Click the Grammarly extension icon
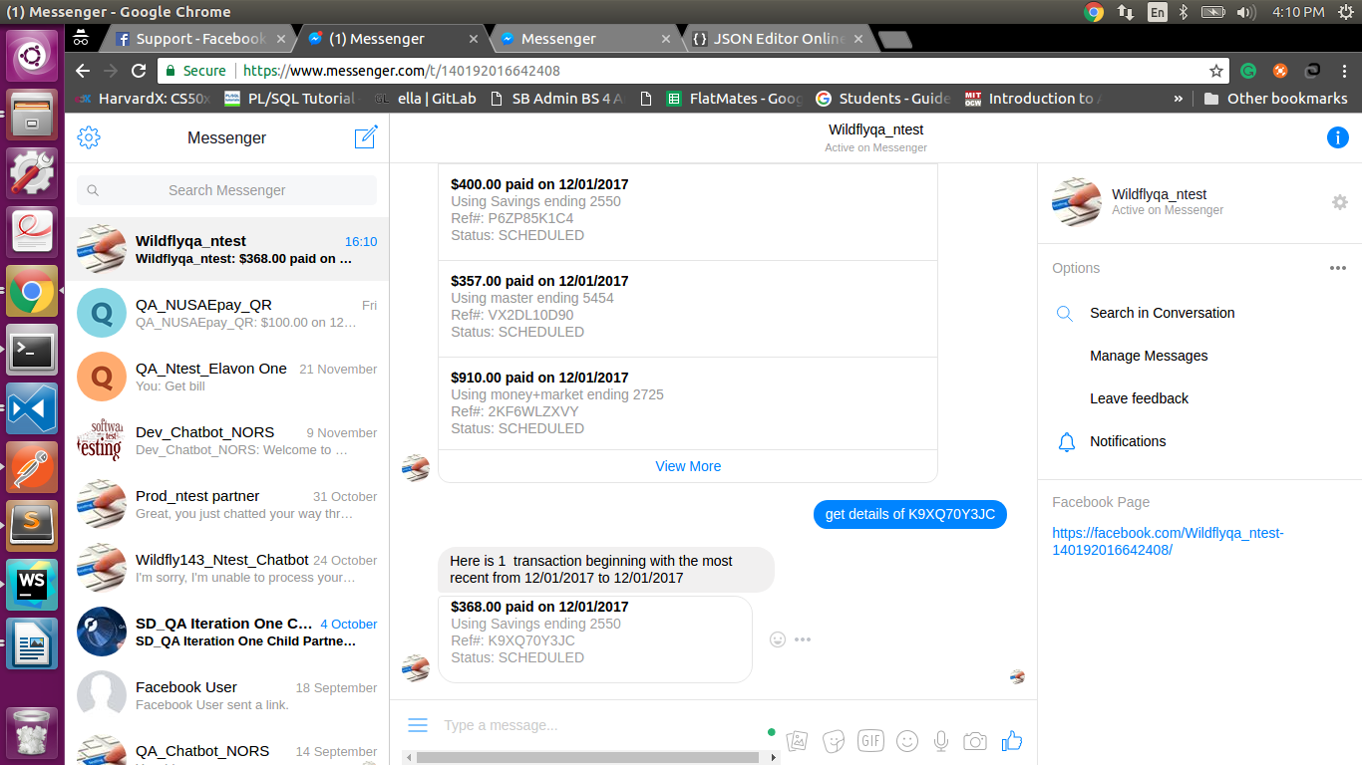The width and height of the screenshot is (1362, 765). coord(1248,71)
